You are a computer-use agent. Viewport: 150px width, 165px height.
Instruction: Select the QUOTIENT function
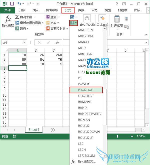pyautogui.click(x=86, y=96)
